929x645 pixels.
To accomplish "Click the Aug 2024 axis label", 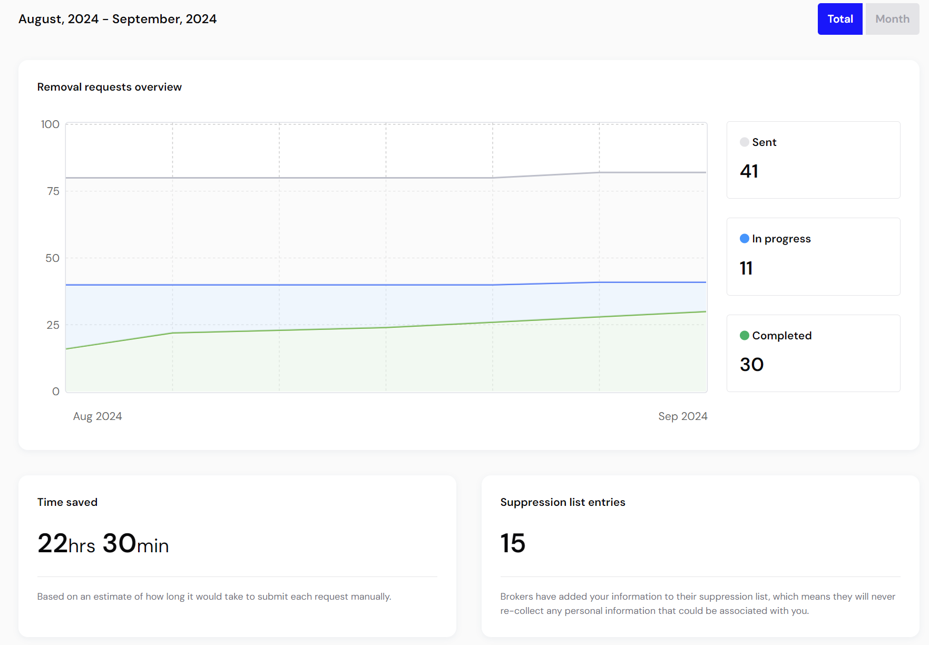I will [x=97, y=416].
